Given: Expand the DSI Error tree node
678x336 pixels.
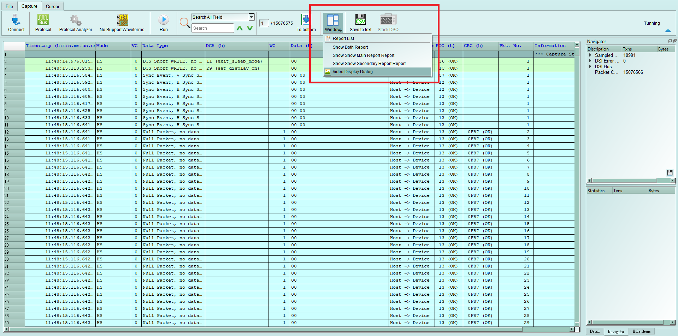Looking at the screenshot, I should pos(590,61).
